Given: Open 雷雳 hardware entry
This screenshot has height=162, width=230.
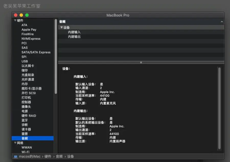Looking at the screenshot, I should pyautogui.click(x=25, y=134).
